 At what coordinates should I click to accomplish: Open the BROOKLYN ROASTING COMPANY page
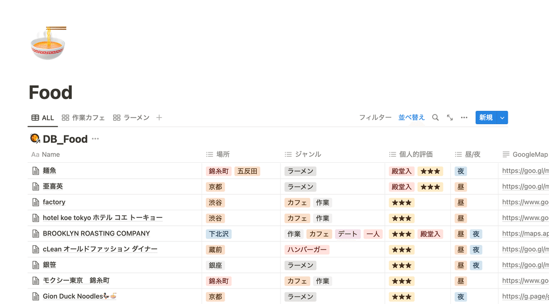click(x=97, y=233)
